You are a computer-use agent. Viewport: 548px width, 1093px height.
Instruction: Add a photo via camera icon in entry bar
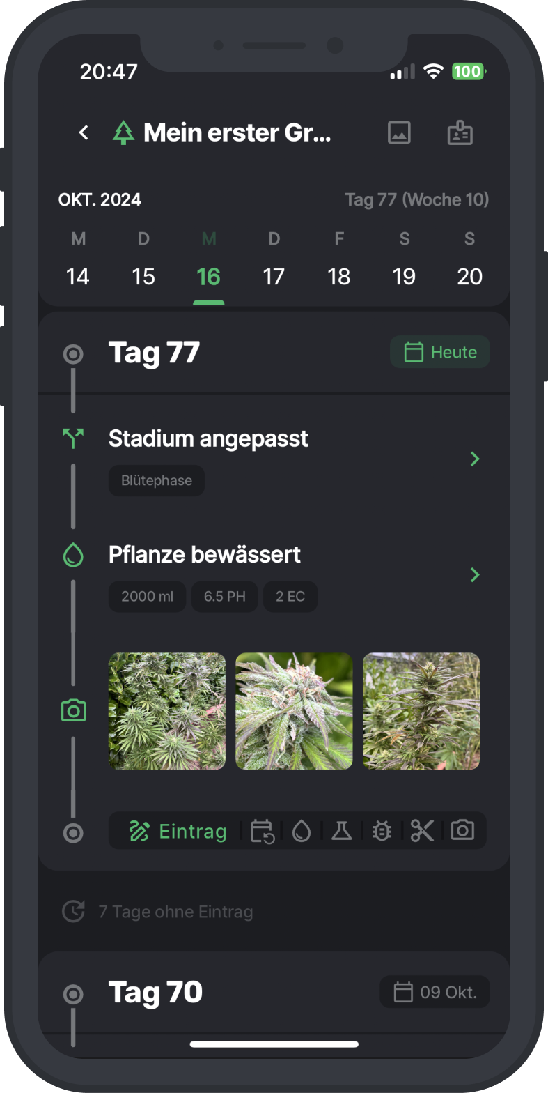(462, 831)
